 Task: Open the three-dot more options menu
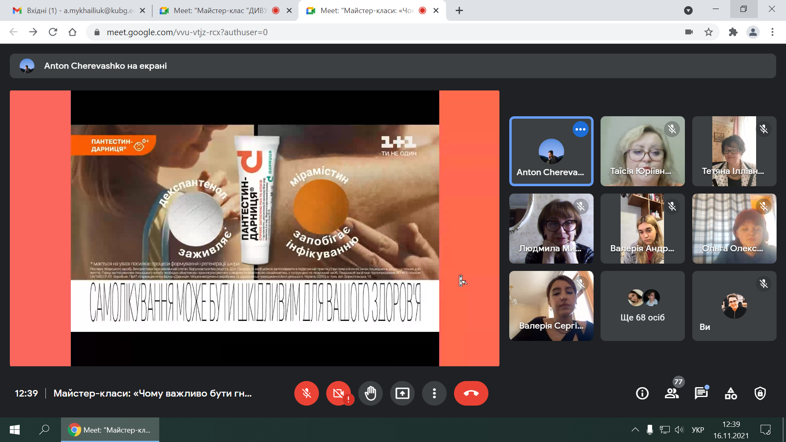tap(434, 393)
